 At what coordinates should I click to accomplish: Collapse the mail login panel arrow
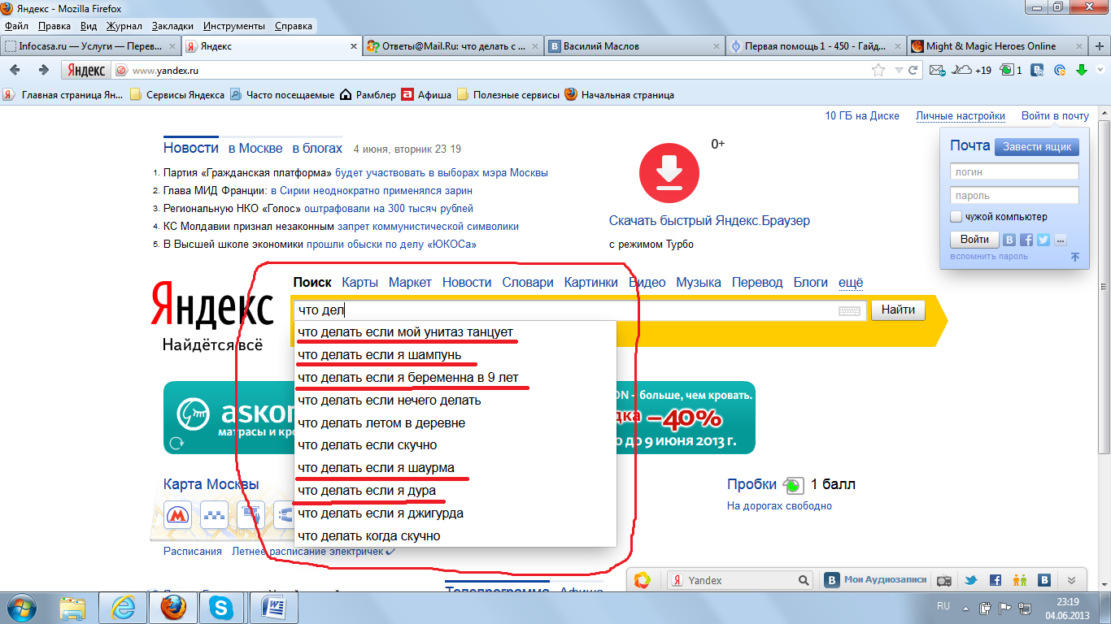[1074, 257]
